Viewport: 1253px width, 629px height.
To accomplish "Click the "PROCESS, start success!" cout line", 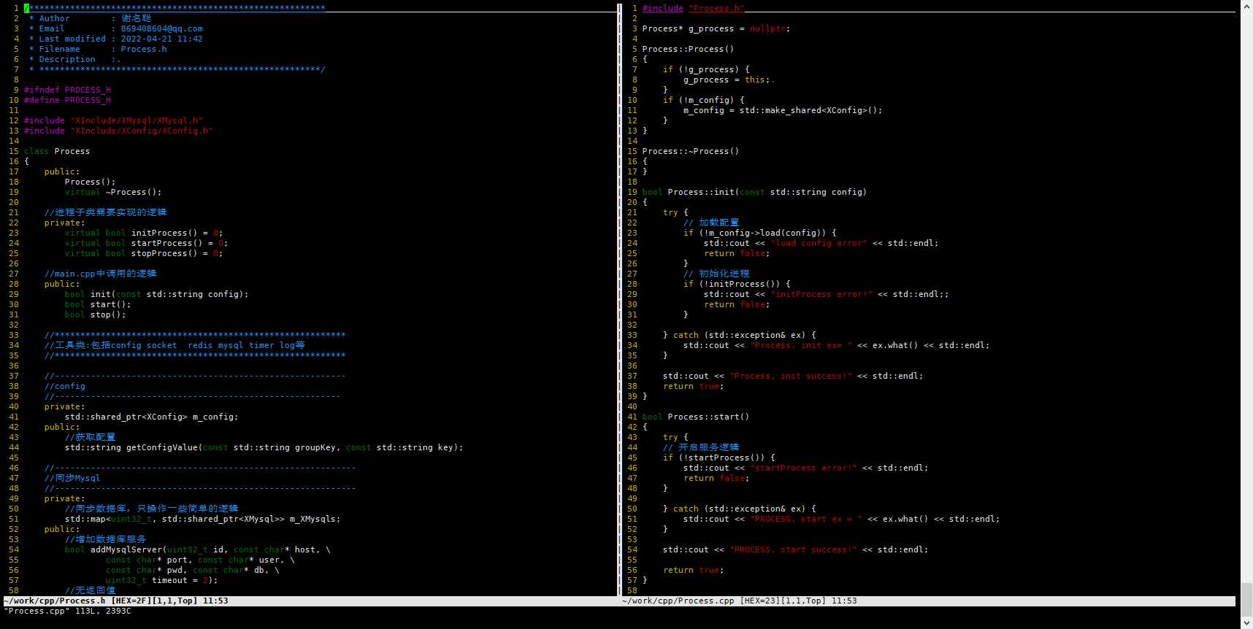I will tap(796, 550).
